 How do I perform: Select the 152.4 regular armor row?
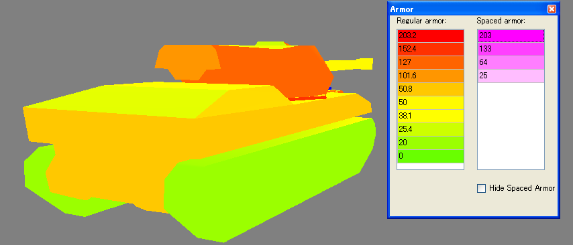[x=431, y=50]
